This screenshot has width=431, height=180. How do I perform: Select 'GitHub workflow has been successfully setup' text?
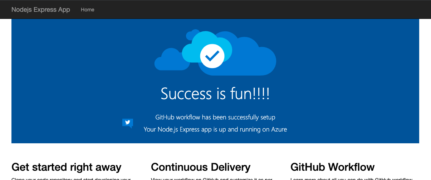[215, 117]
